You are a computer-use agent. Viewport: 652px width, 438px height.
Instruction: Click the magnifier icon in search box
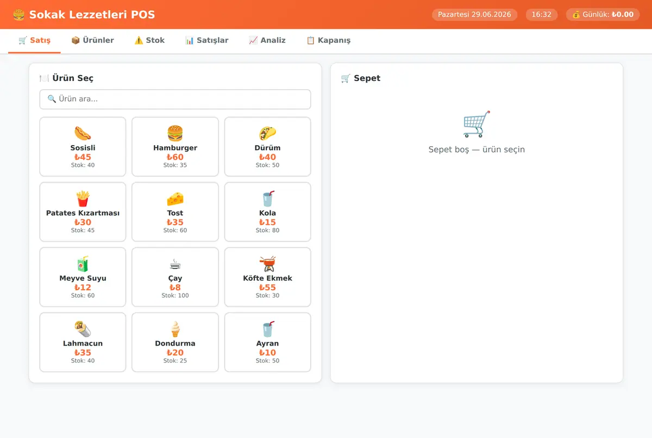pos(52,99)
